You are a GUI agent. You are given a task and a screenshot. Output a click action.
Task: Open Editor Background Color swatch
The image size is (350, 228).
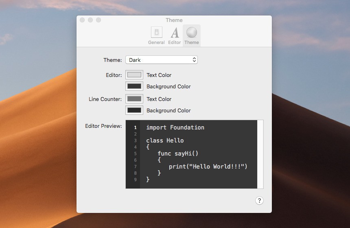click(x=134, y=86)
